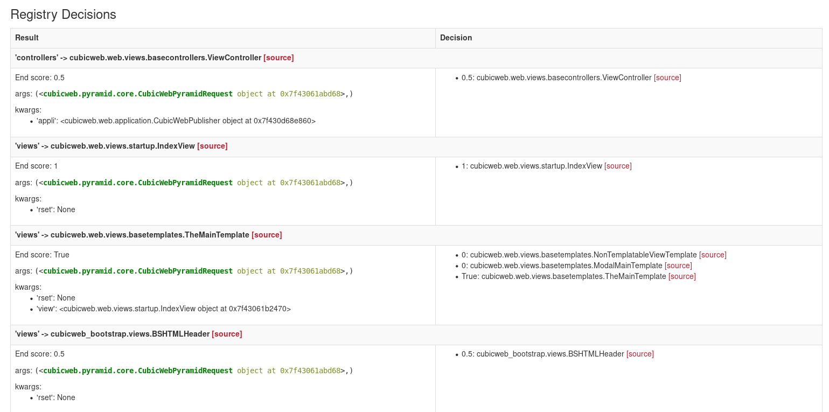This screenshot has height=412, width=829.
Task: Click the Decision column header
Action: tap(456, 38)
